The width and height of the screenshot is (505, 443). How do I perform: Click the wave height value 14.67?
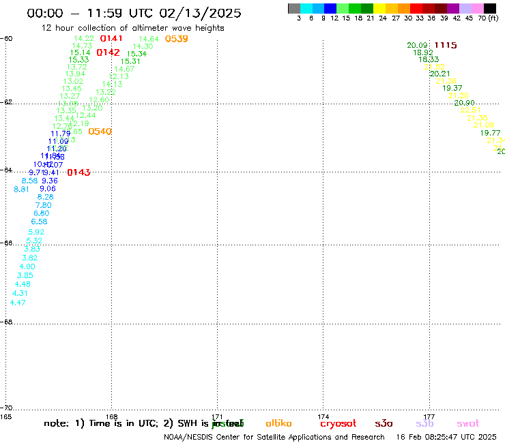(124, 69)
